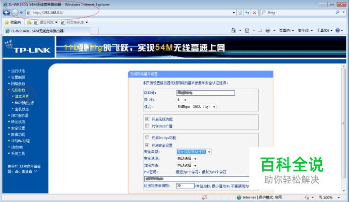Open a new blank tab
Viewport: 349px width, 202px height.
pyautogui.click(x=94, y=31)
